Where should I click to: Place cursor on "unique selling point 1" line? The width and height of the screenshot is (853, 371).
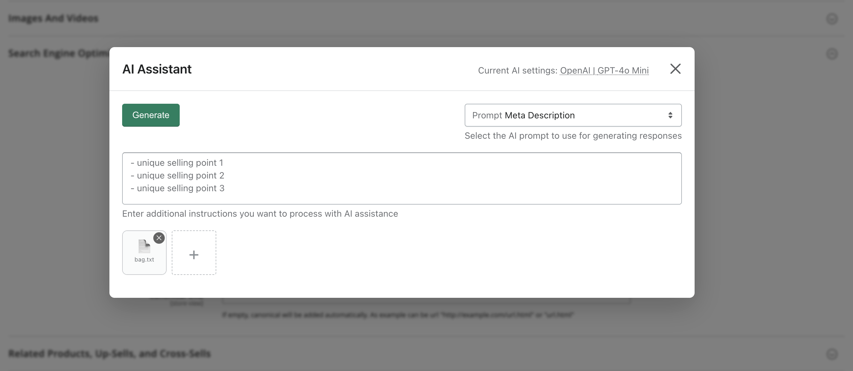pos(180,163)
